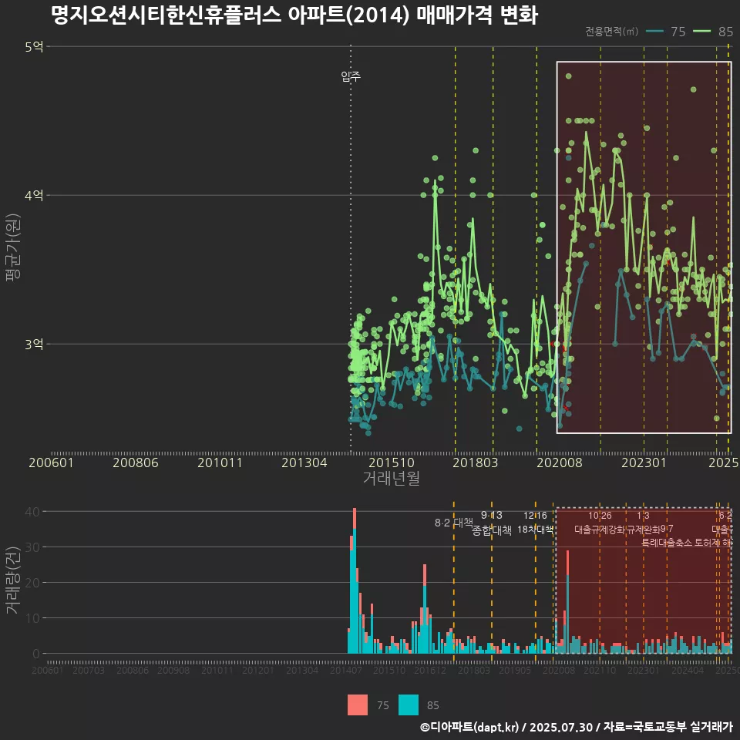The height and width of the screenshot is (740, 740).
Task: Click the 40 label on the volume axis
Action: tap(32, 512)
